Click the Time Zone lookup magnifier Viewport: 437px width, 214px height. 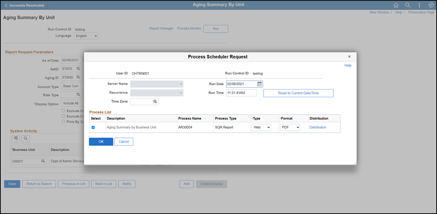point(155,102)
